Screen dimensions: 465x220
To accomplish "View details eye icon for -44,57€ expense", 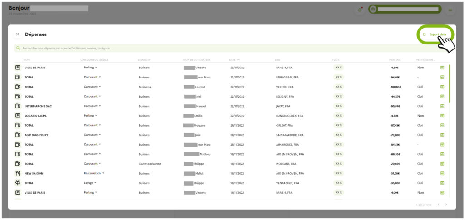I will pos(442,97).
